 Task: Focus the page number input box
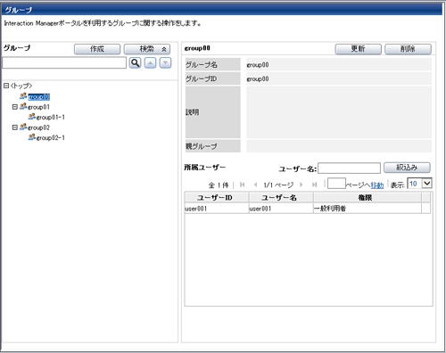[336, 184]
